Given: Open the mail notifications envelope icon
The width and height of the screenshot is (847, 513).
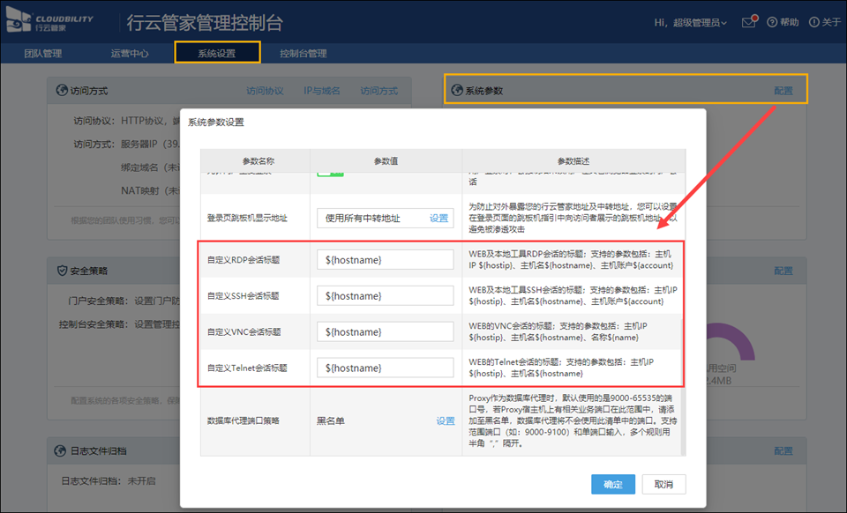Looking at the screenshot, I should (749, 22).
